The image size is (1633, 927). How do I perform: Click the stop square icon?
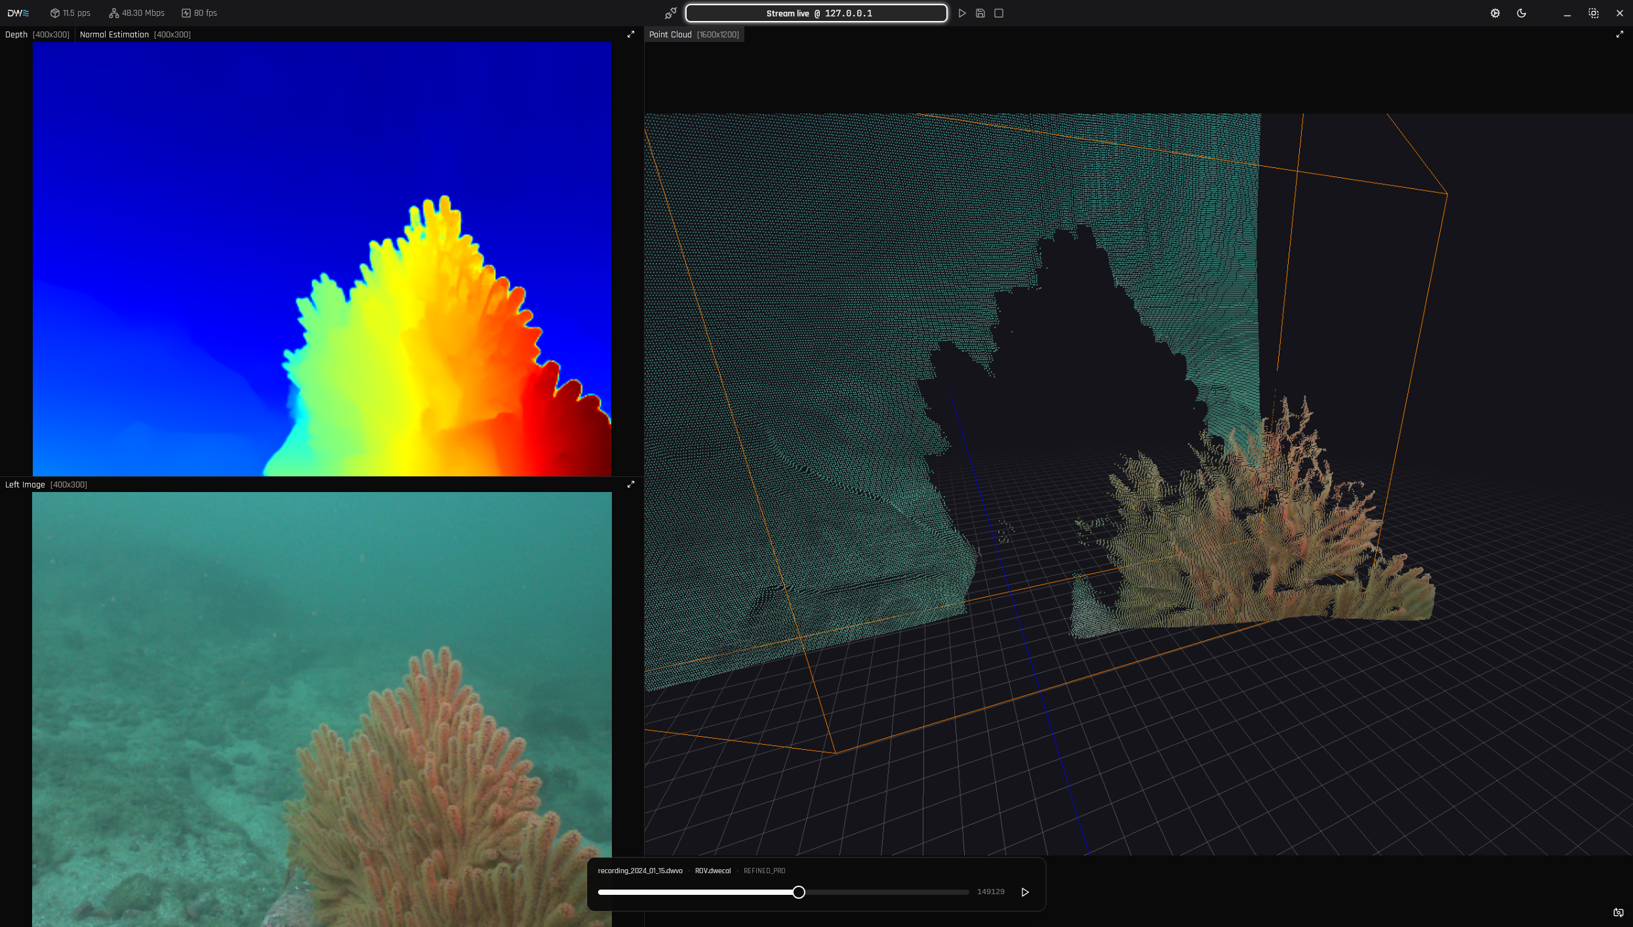pos(999,13)
